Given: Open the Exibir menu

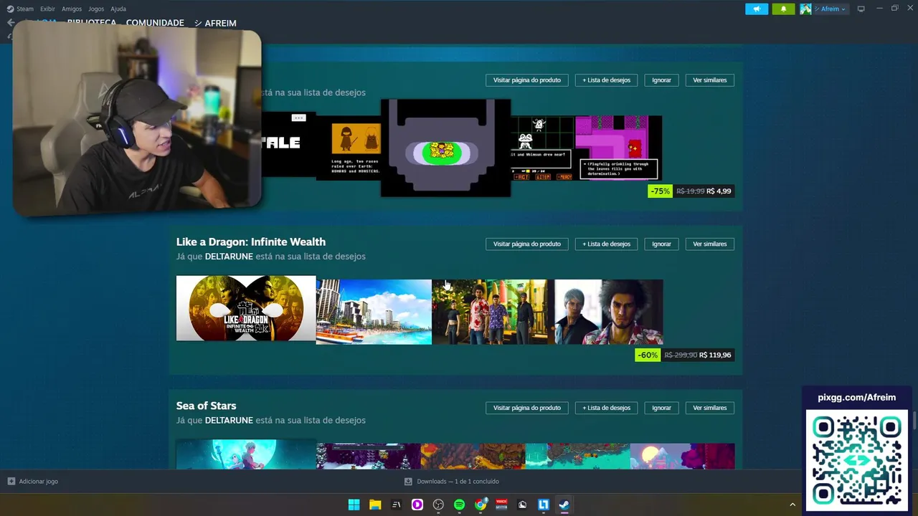Looking at the screenshot, I should 47,9.
